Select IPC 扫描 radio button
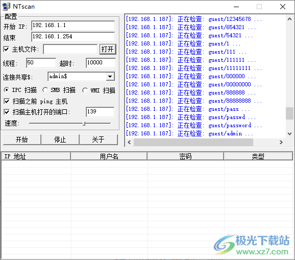The image size is (295, 260). [7, 90]
